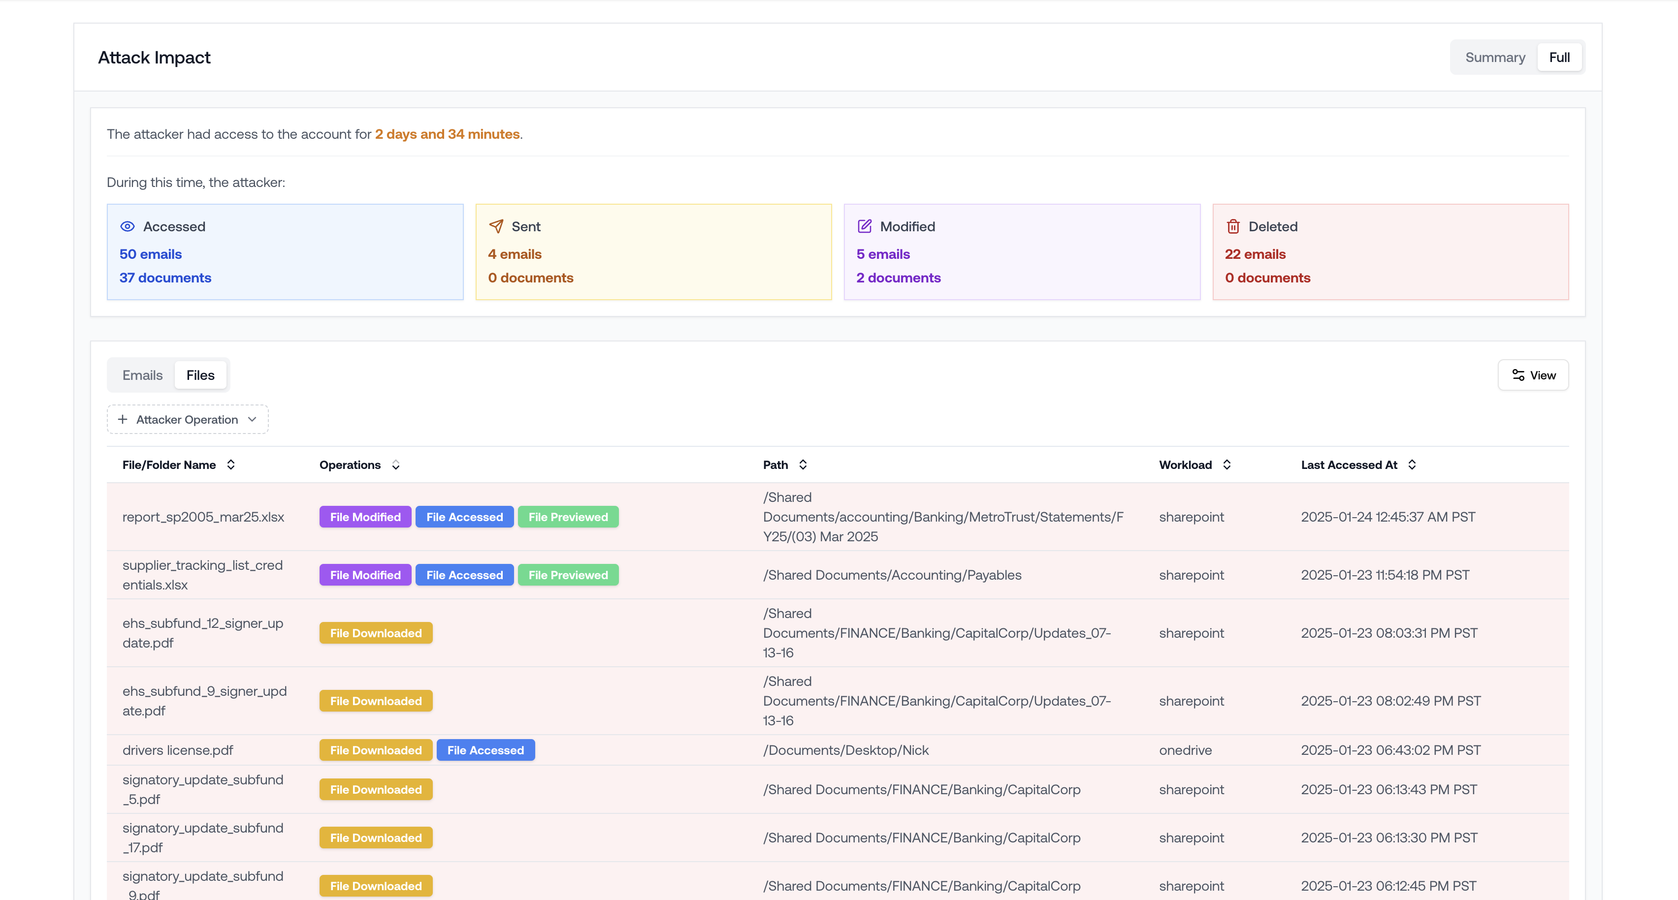The image size is (1678, 900).
Task: Select the drivers license.pdf row
Action: (178, 750)
